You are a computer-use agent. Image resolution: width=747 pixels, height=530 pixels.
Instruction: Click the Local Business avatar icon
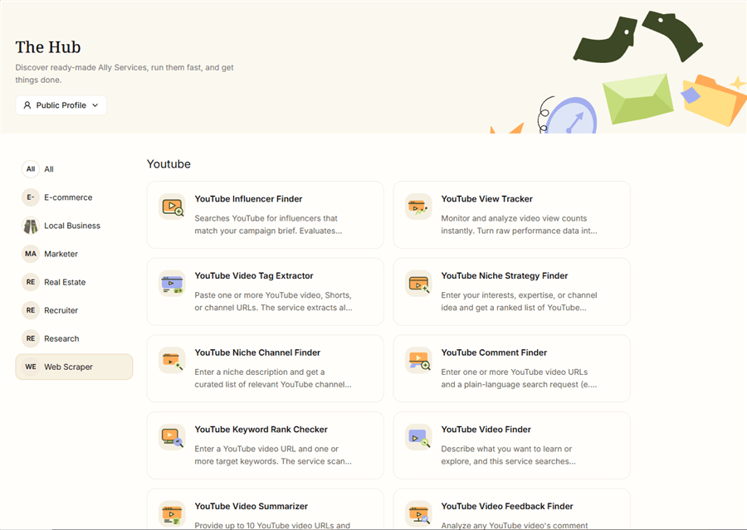click(x=31, y=226)
